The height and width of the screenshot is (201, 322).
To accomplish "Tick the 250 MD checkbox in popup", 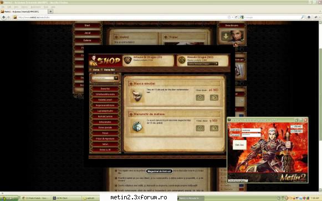I will [x=292, y=127].
